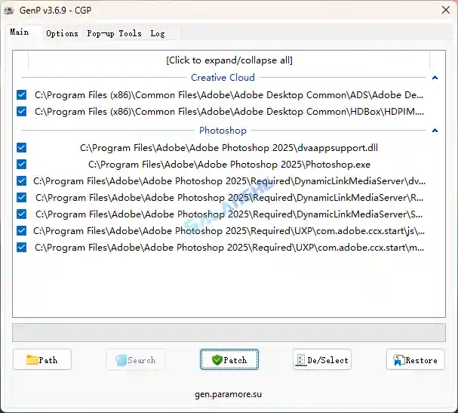Screen dimensions: 458x413
Task: Click the empty progress bar
Action: 229,332
